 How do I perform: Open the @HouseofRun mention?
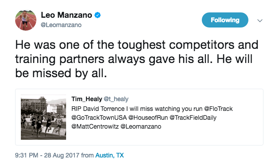click(148, 118)
